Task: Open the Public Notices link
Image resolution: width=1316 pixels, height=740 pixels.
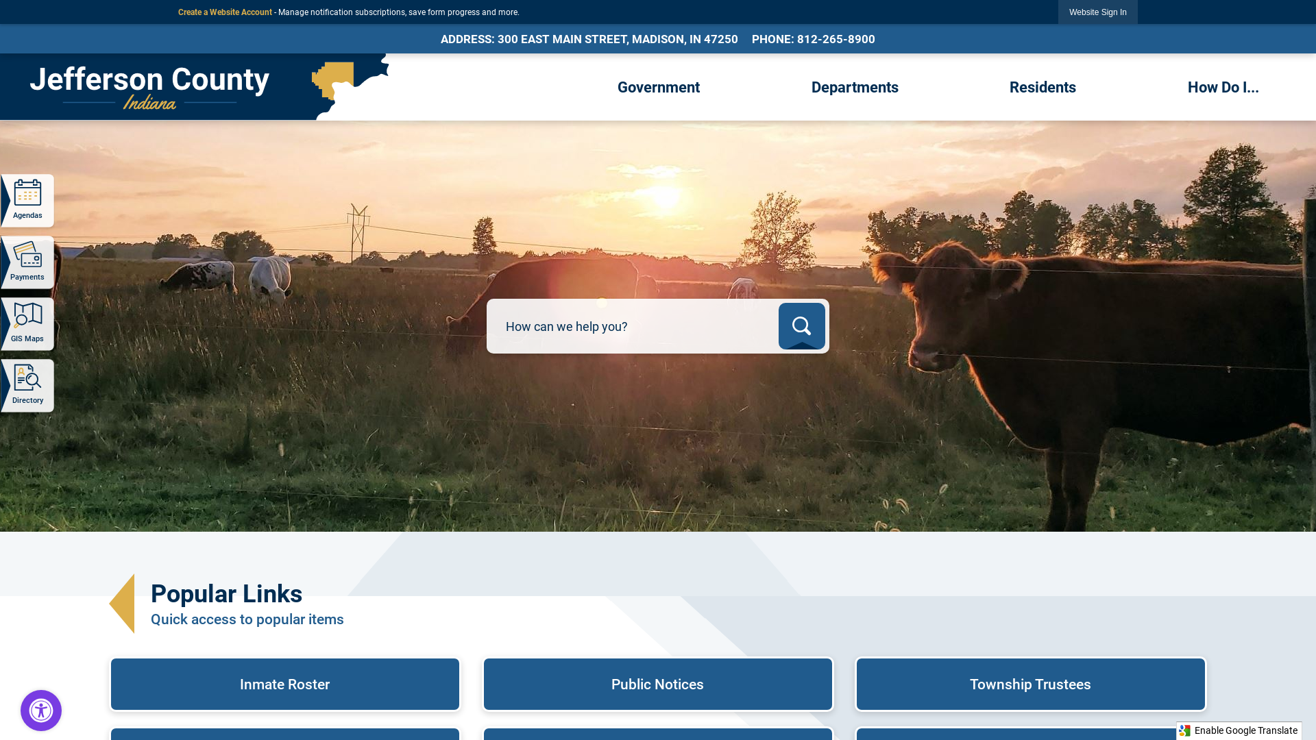Action: [658, 684]
